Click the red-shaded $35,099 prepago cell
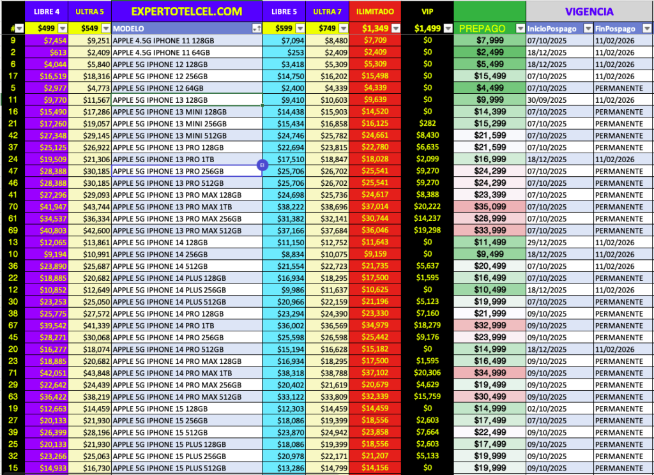The height and width of the screenshot is (475, 654). click(x=490, y=207)
